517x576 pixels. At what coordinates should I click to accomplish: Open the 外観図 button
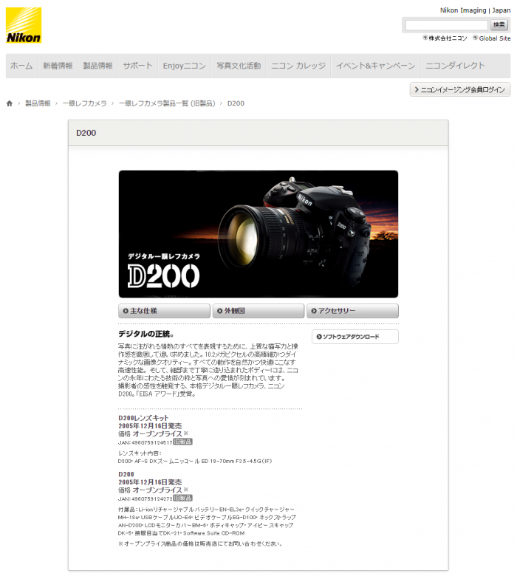tap(258, 311)
